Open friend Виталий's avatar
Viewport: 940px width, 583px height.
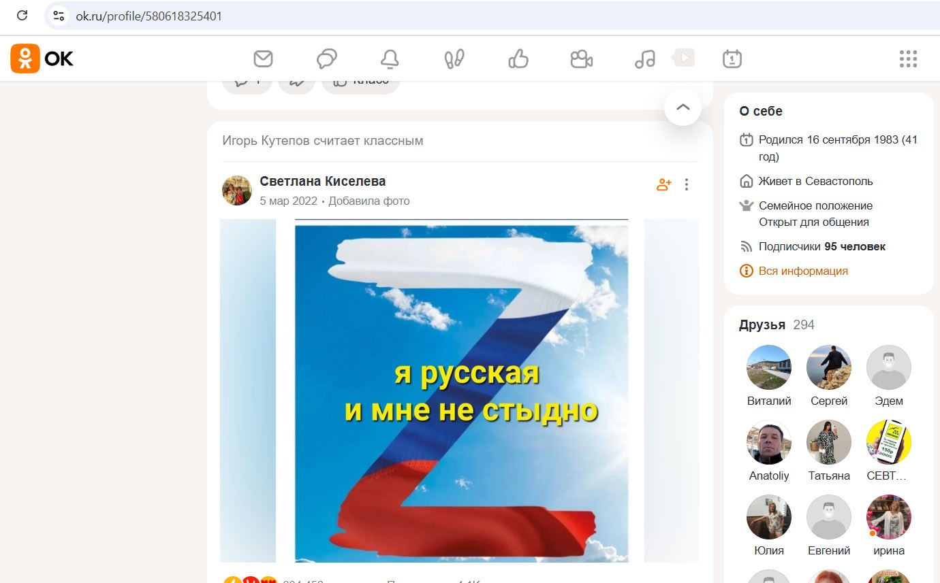click(769, 367)
